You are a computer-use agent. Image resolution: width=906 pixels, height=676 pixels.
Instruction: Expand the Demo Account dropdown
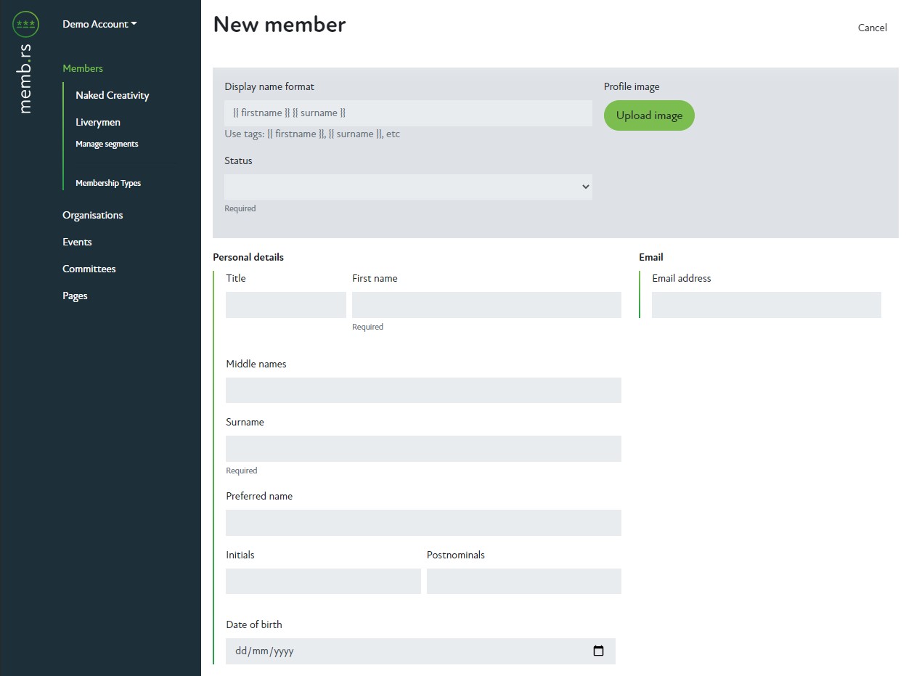(99, 24)
